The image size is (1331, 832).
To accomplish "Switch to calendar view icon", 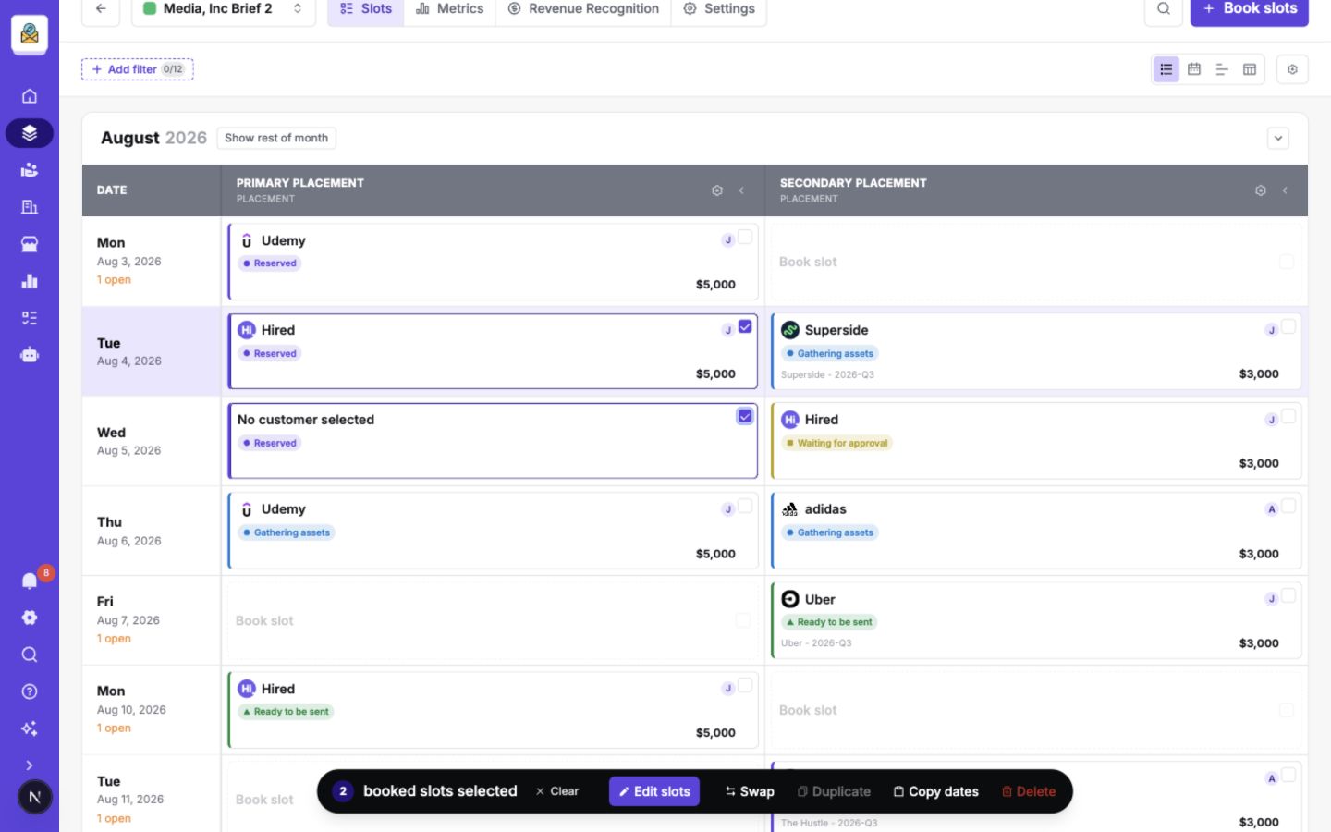I will [1194, 69].
